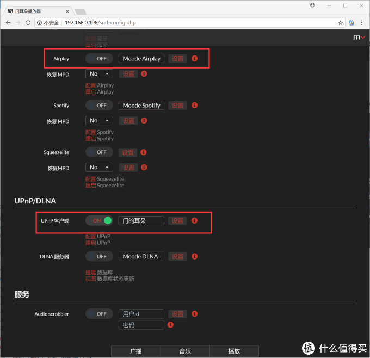The image size is (370, 358).
Task: Open 恢复 MPD dropdown under Spotify
Action: pyautogui.click(x=99, y=121)
